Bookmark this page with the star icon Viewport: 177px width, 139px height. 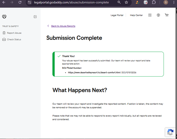(126, 2)
